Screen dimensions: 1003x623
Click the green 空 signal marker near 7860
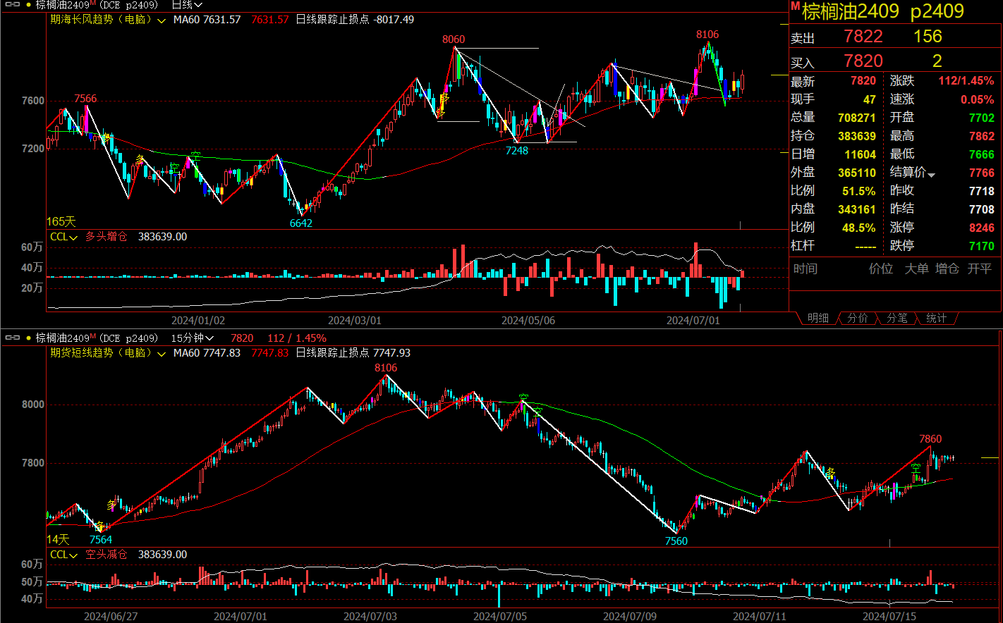[916, 469]
